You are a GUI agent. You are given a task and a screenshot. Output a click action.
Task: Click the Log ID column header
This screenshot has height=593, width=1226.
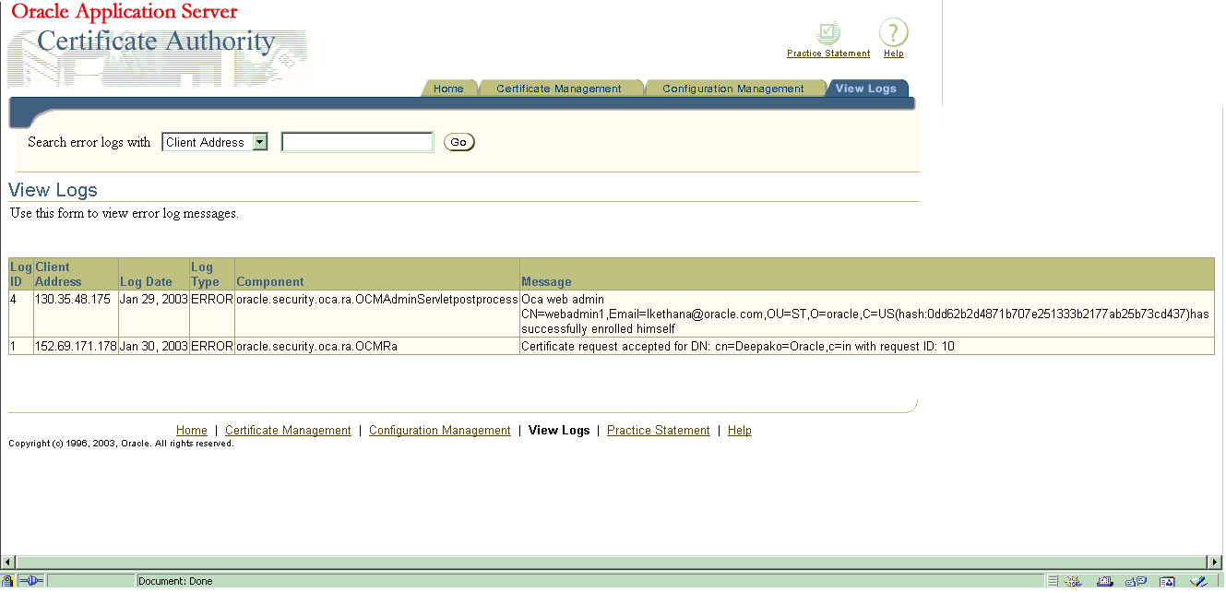pyautogui.click(x=20, y=274)
